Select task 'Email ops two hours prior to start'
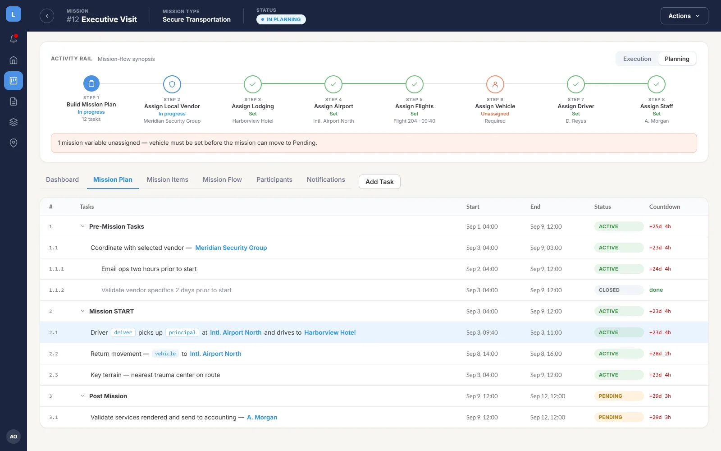Image resolution: width=721 pixels, height=451 pixels. pos(149,269)
